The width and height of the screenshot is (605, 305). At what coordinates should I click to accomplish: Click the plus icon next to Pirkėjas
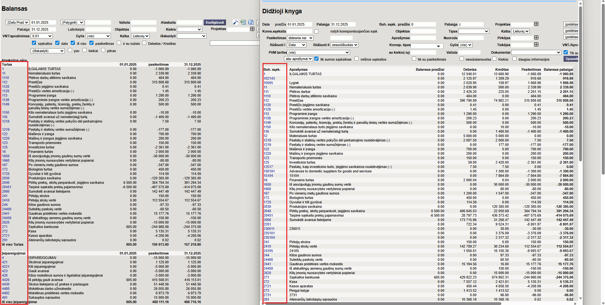pyautogui.click(x=536, y=38)
